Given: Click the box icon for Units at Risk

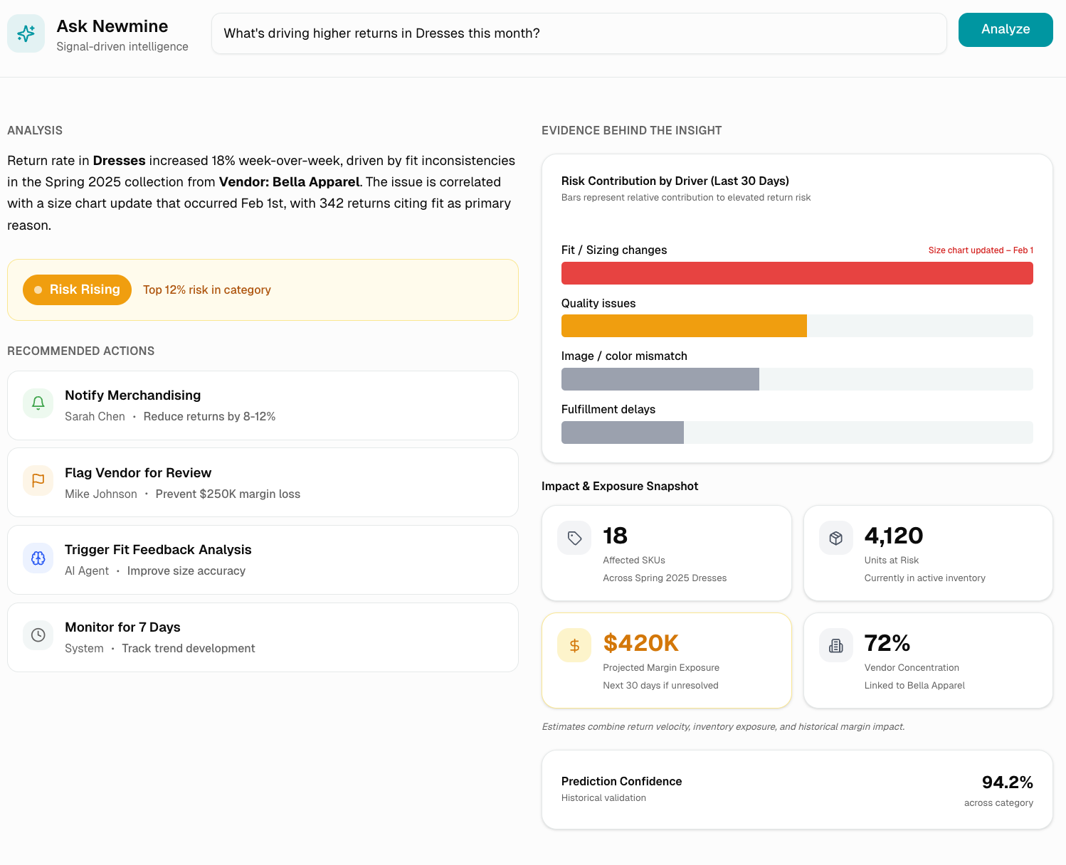Looking at the screenshot, I should coord(836,538).
